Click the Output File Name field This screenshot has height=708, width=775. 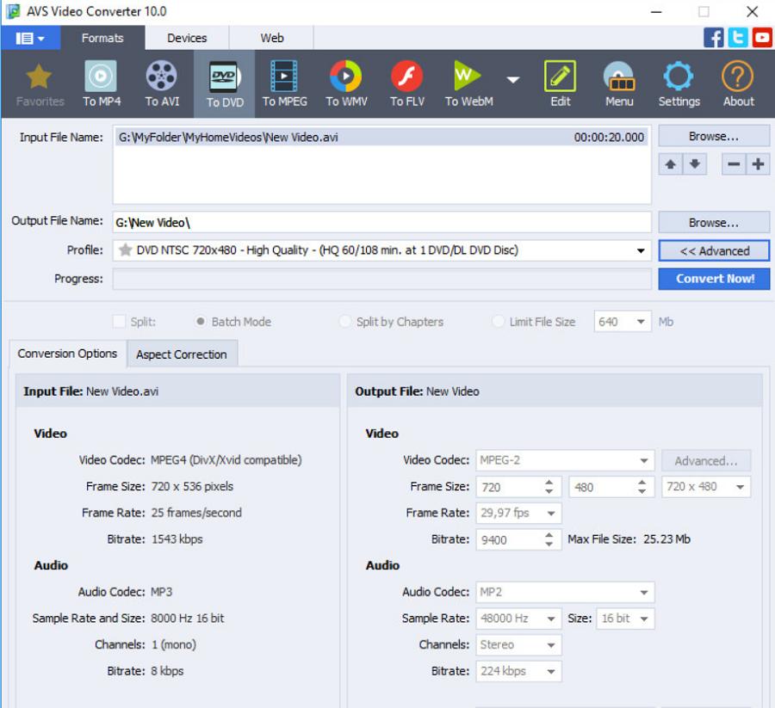pyautogui.click(x=381, y=223)
